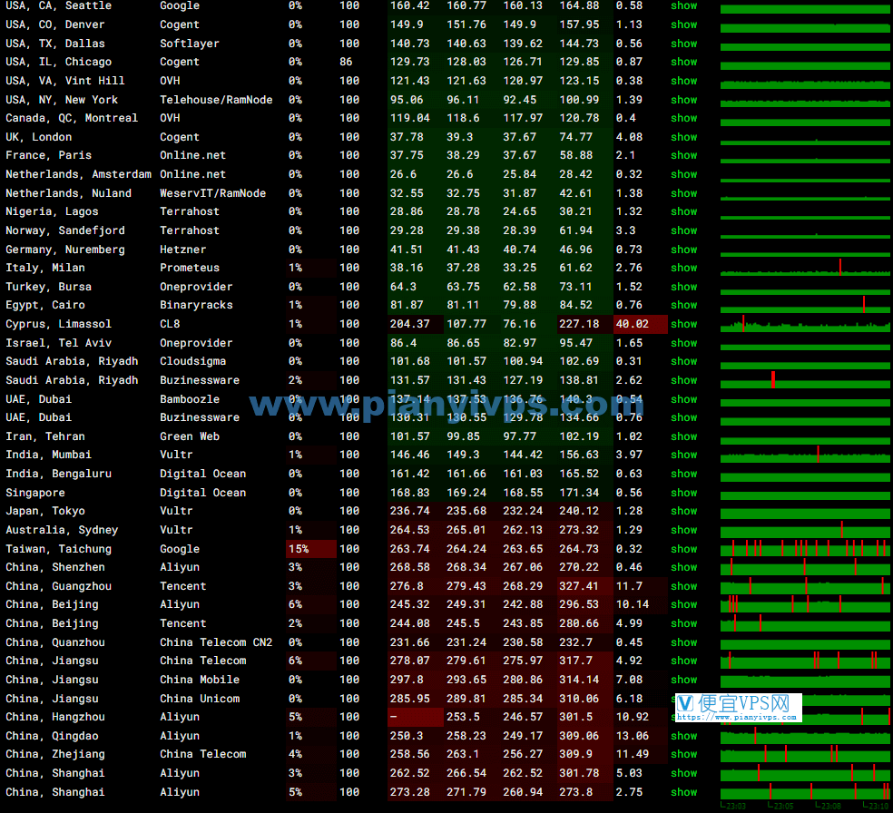Open 'show' for USA, VA, Vint Hill

point(683,81)
